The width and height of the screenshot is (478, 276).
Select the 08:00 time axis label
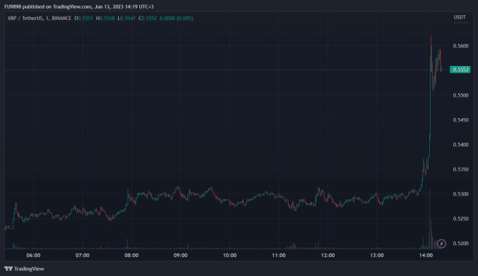pyautogui.click(x=132, y=255)
